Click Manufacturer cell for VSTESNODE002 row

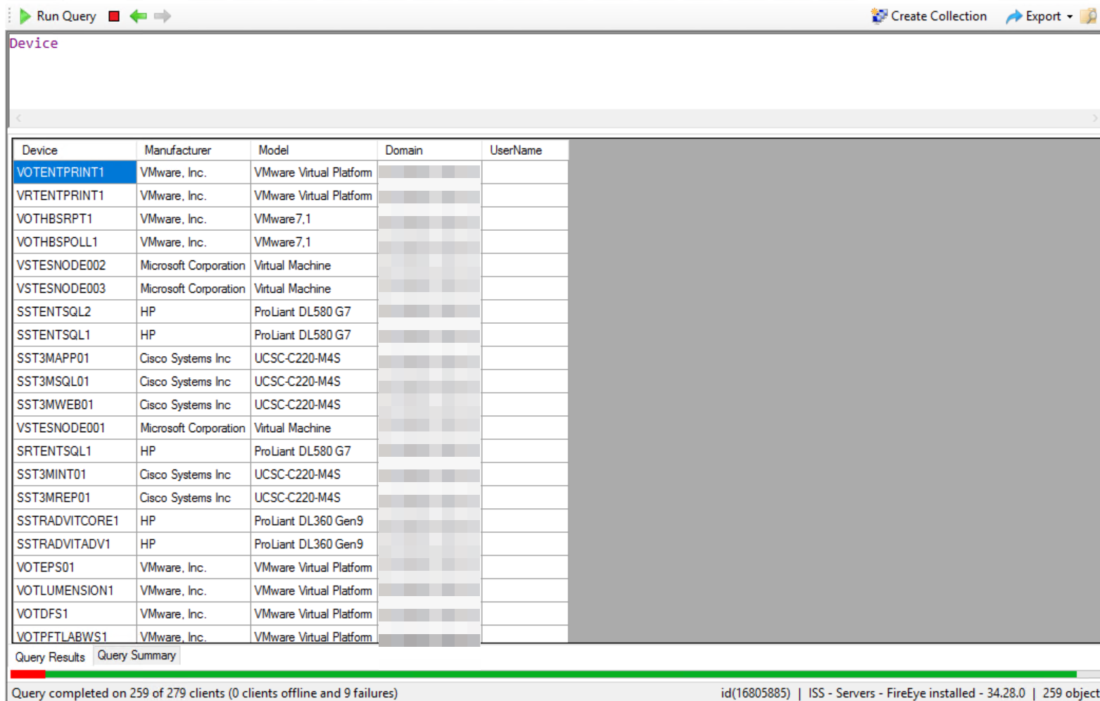point(194,265)
